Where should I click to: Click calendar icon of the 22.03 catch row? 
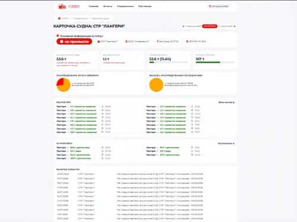192,107
